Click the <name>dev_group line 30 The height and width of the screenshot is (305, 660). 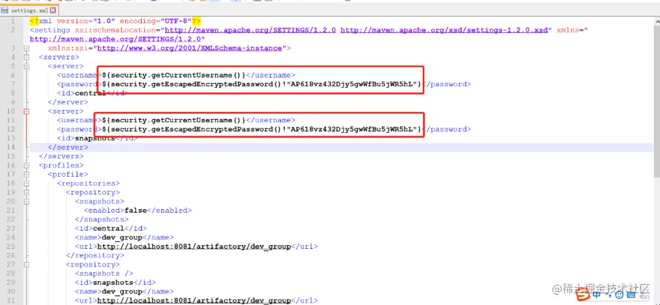click(124, 292)
